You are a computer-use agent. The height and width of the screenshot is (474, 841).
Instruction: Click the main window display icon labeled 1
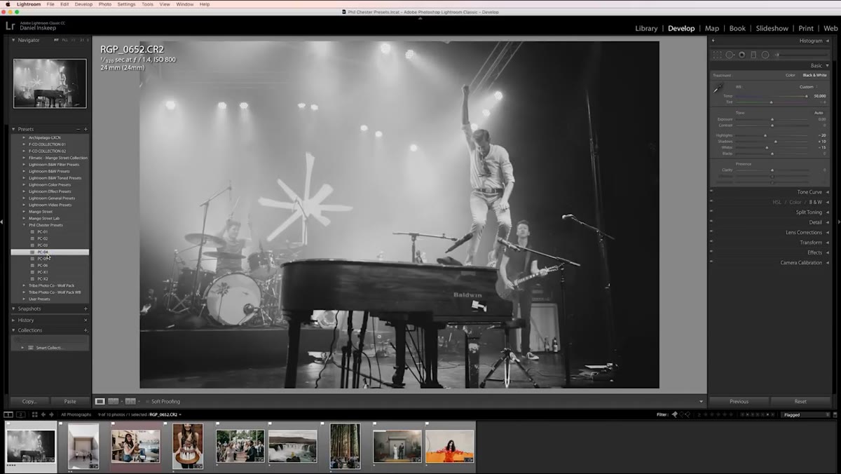[8, 414]
